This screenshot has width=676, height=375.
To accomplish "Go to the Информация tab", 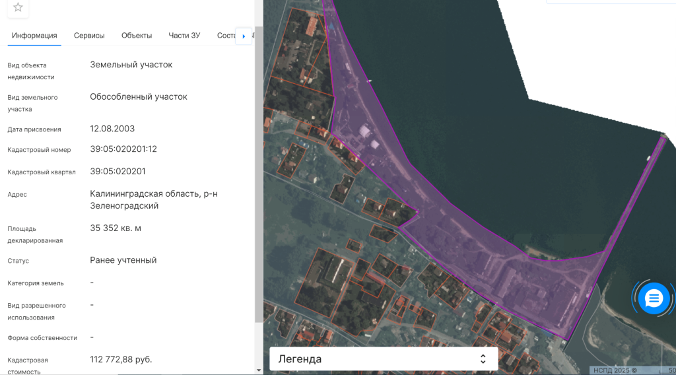I will click(34, 36).
